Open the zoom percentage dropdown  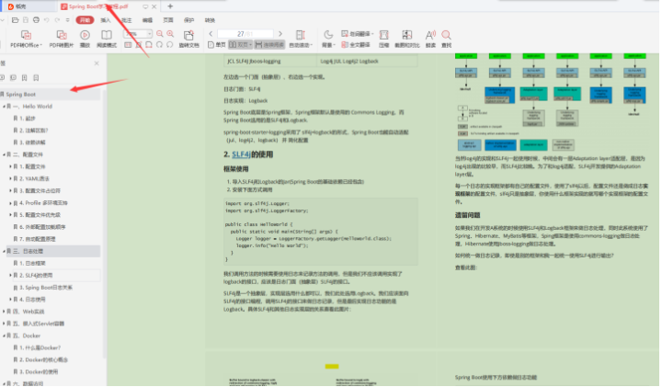tap(150, 34)
